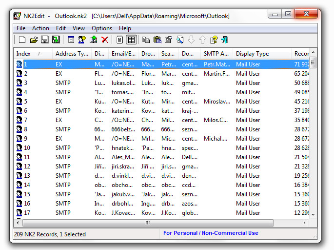Open an NK2 file using the folder icon
This screenshot has width=334, height=250.
coord(34,40)
